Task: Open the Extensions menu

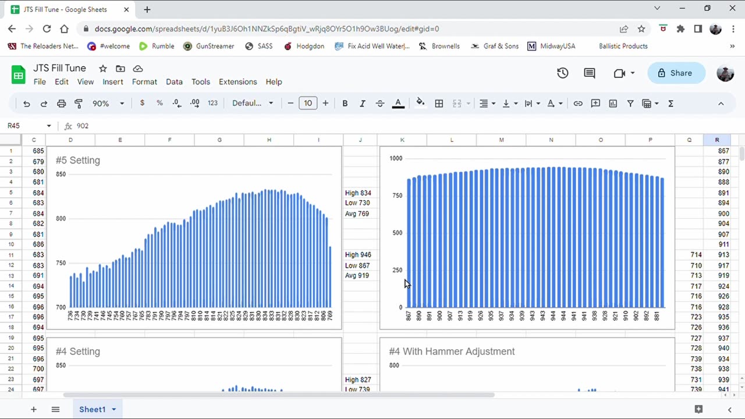Action: pos(237,82)
